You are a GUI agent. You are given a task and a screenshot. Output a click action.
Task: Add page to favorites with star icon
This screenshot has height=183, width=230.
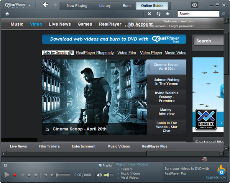(168, 14)
